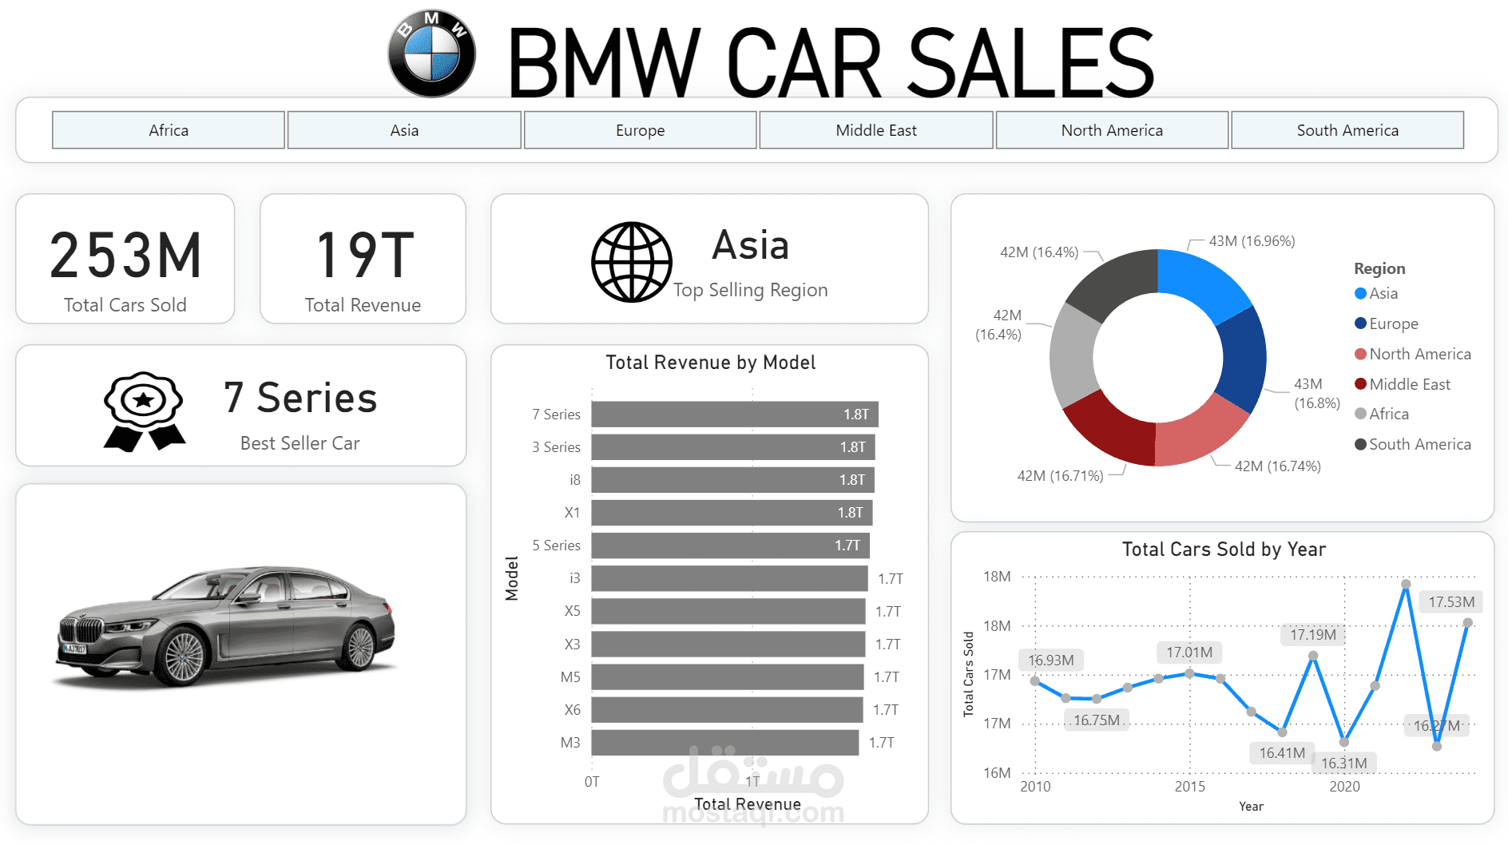The width and height of the screenshot is (1508, 845).
Task: Select the X5 revenue bar
Action: (728, 611)
